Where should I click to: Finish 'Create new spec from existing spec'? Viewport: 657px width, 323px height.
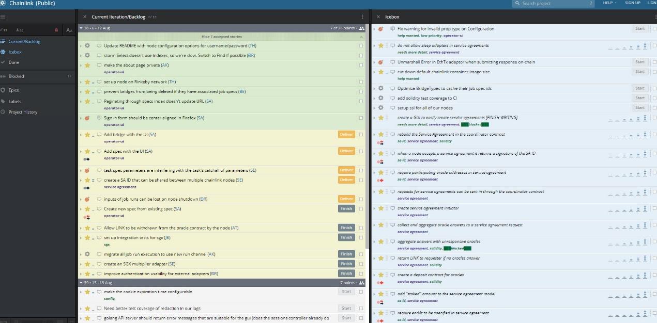click(346, 209)
